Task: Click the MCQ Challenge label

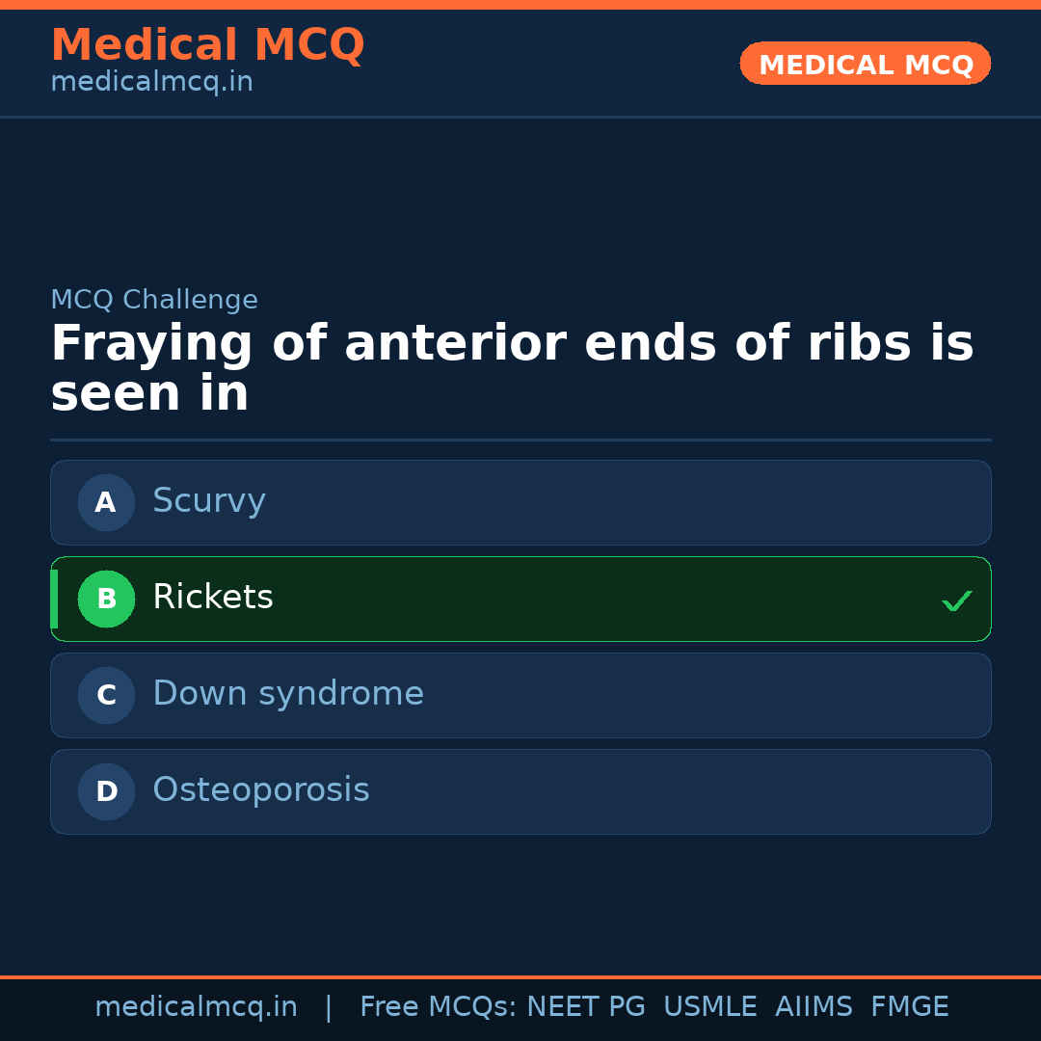Action: pyautogui.click(x=154, y=300)
